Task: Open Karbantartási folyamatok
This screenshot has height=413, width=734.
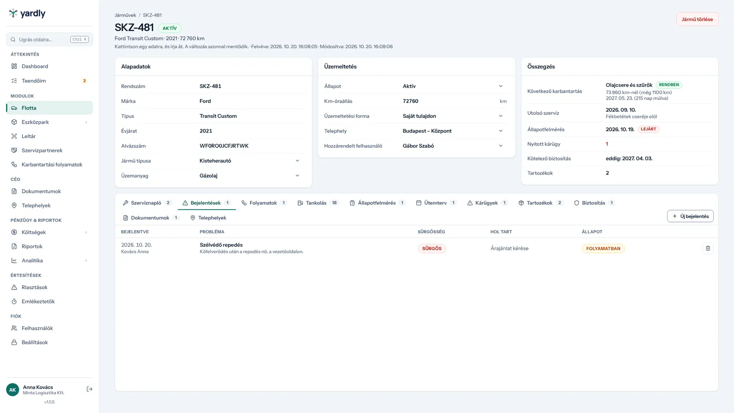Action: click(x=50, y=165)
